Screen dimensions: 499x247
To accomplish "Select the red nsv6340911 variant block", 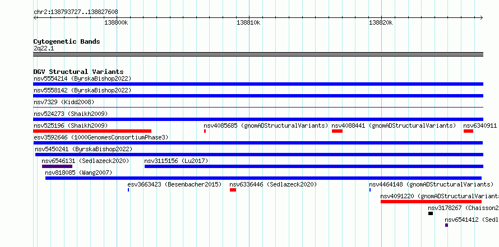I will click(469, 131).
